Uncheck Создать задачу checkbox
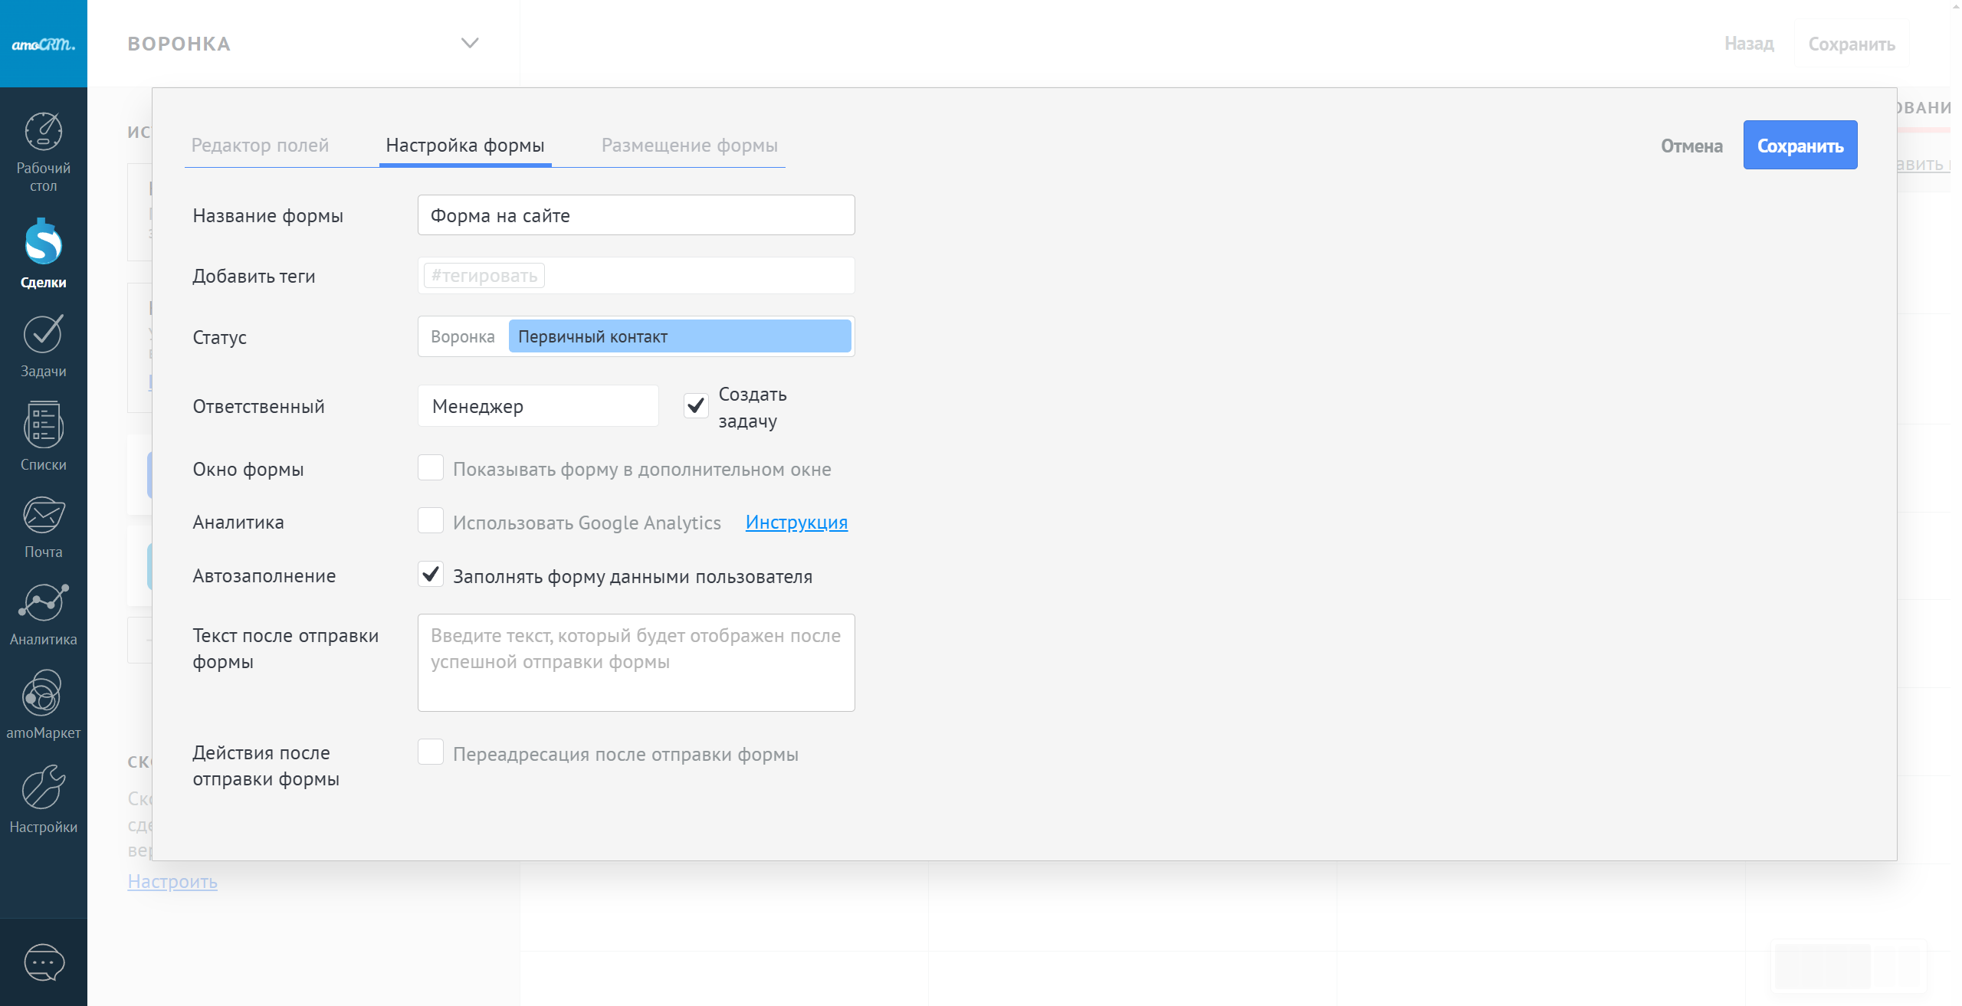 [x=696, y=406]
